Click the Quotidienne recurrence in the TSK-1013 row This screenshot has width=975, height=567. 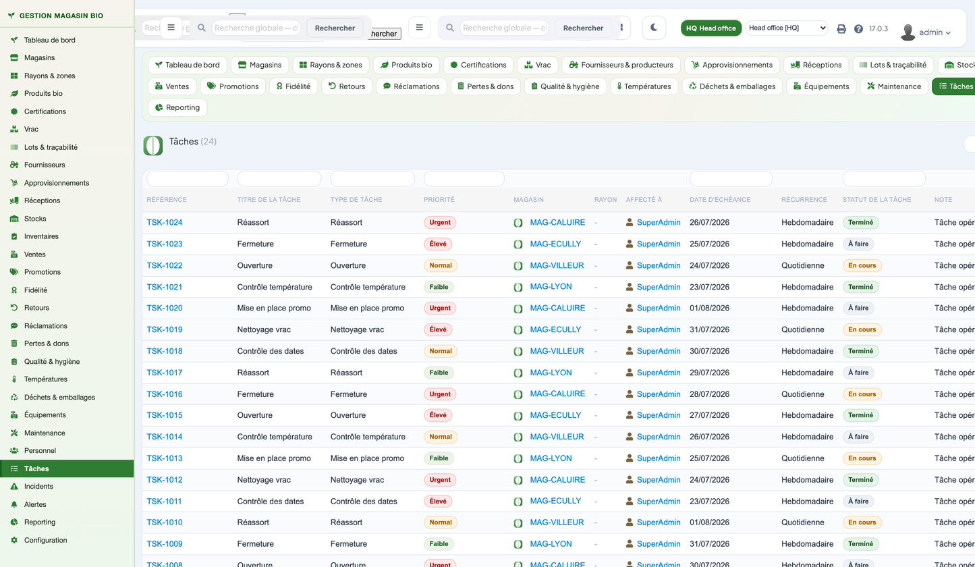coord(803,458)
